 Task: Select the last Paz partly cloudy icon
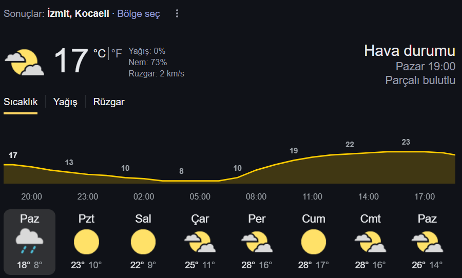(x=427, y=242)
